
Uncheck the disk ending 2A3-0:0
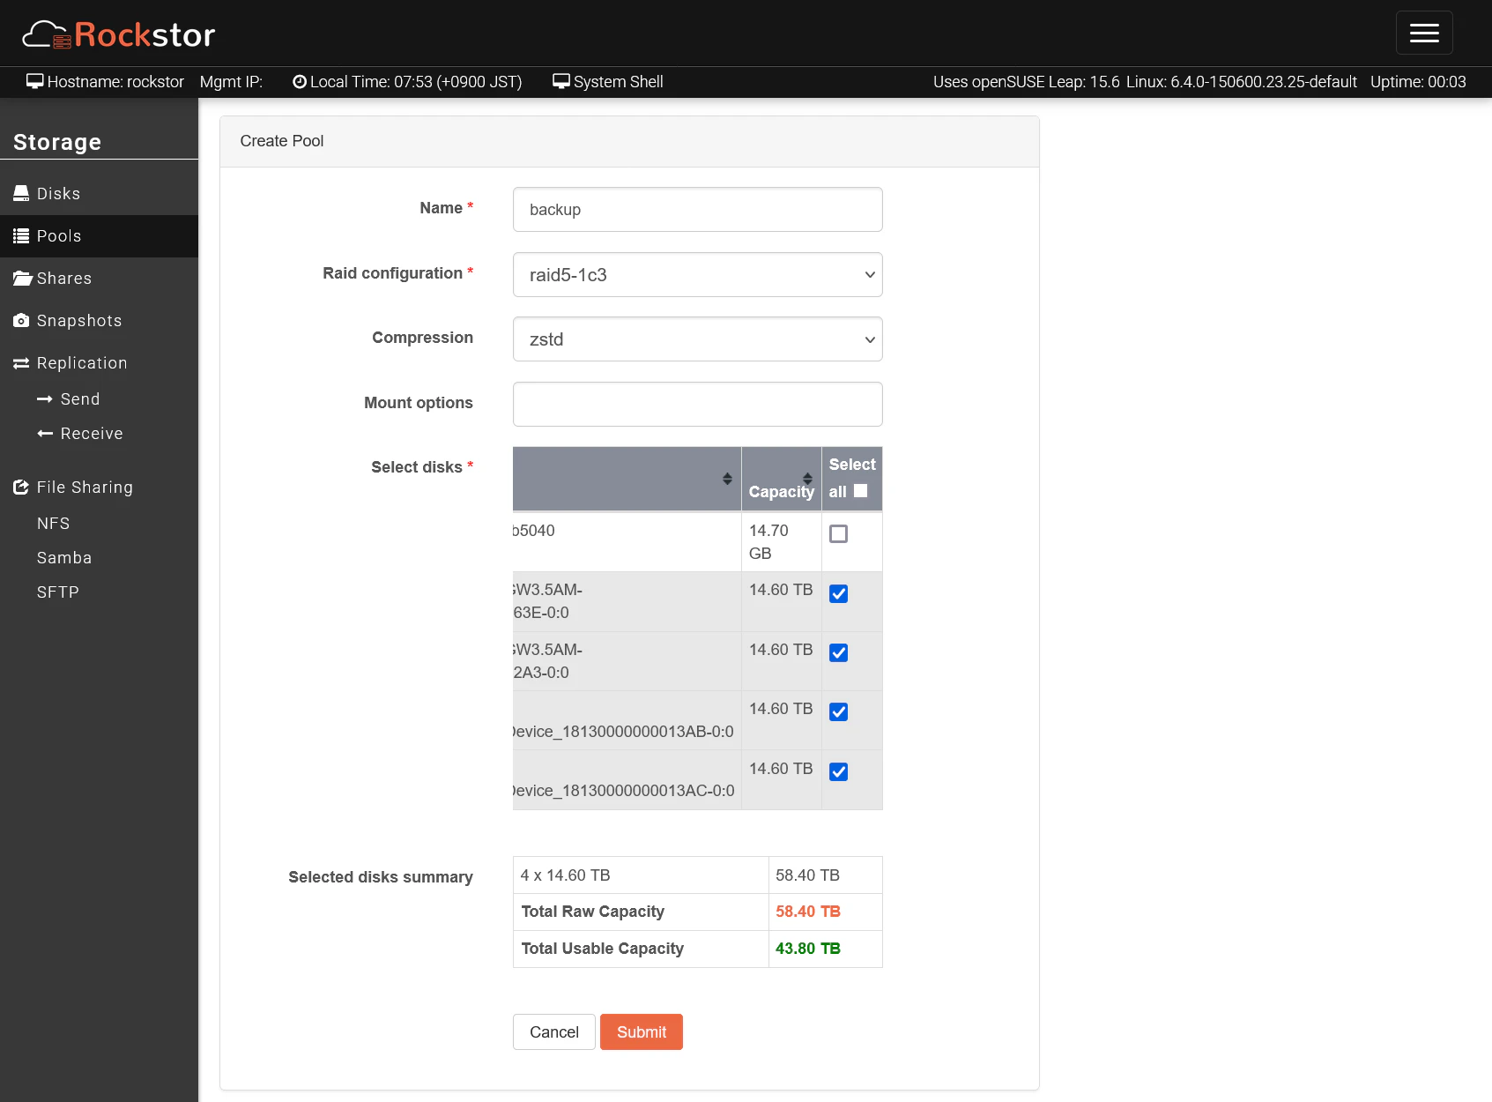click(x=839, y=653)
